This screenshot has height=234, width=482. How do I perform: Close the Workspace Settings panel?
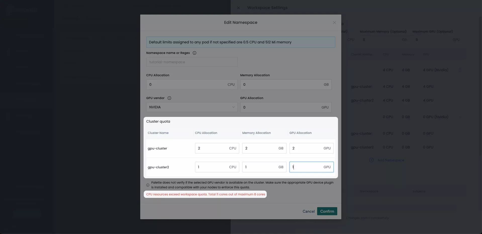(x=238, y=8)
